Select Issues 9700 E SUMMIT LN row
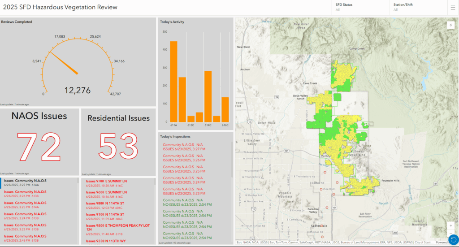 (x=118, y=183)
